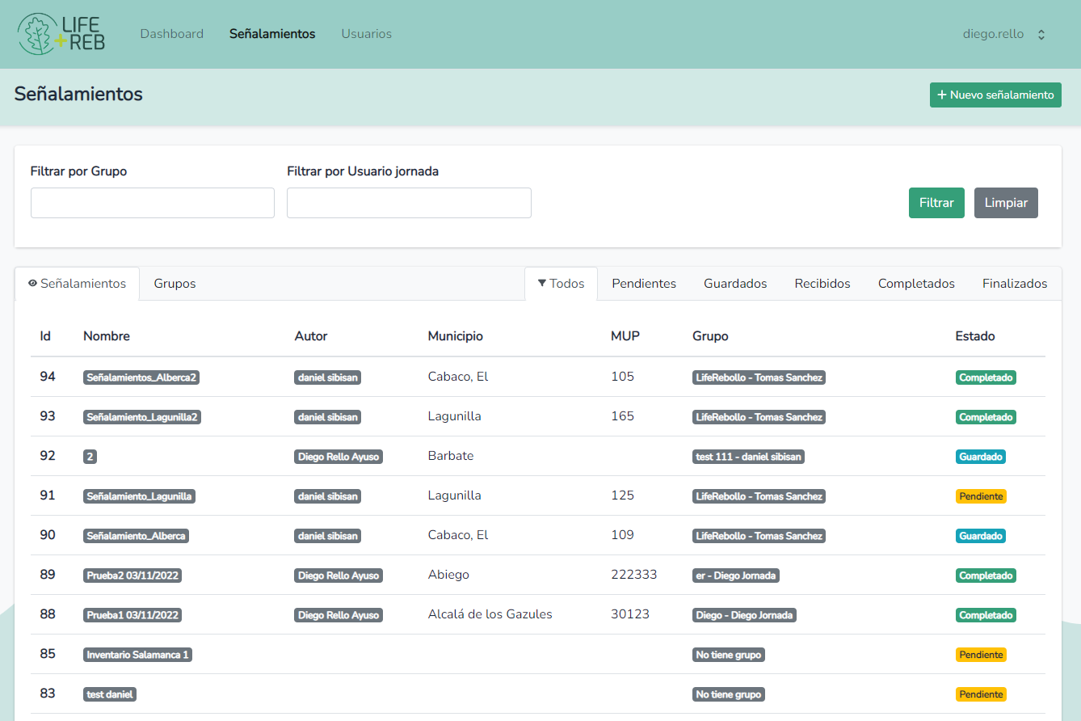Open the diego.rello user menu

[1004, 35]
